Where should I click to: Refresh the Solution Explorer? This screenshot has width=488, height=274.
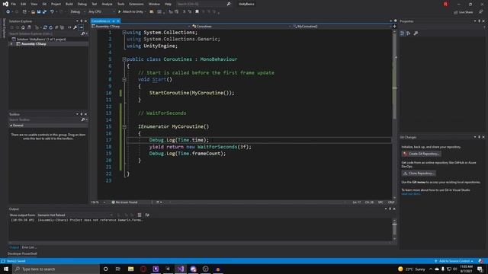[x=51, y=27]
